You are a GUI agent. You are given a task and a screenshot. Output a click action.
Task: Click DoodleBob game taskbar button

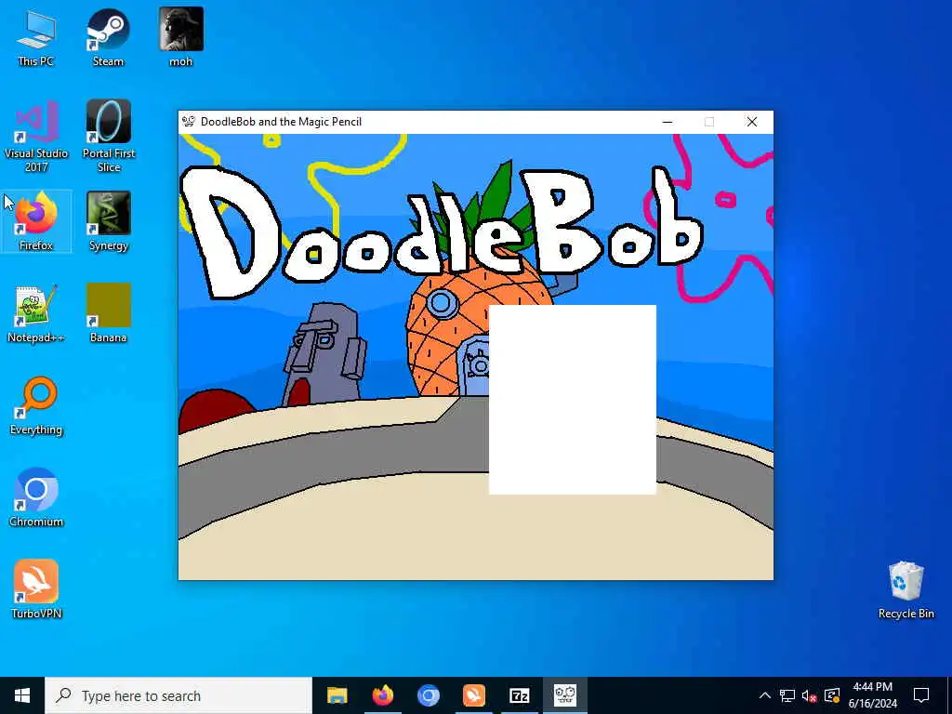pyautogui.click(x=564, y=695)
